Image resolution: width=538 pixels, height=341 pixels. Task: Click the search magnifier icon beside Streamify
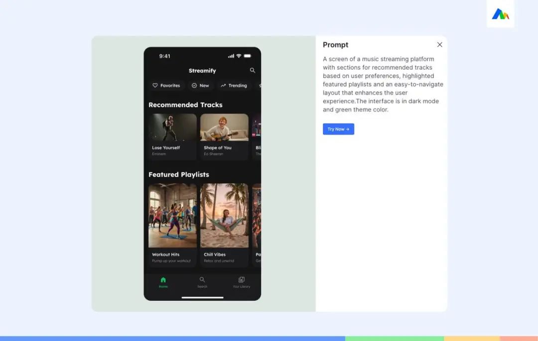tap(252, 70)
